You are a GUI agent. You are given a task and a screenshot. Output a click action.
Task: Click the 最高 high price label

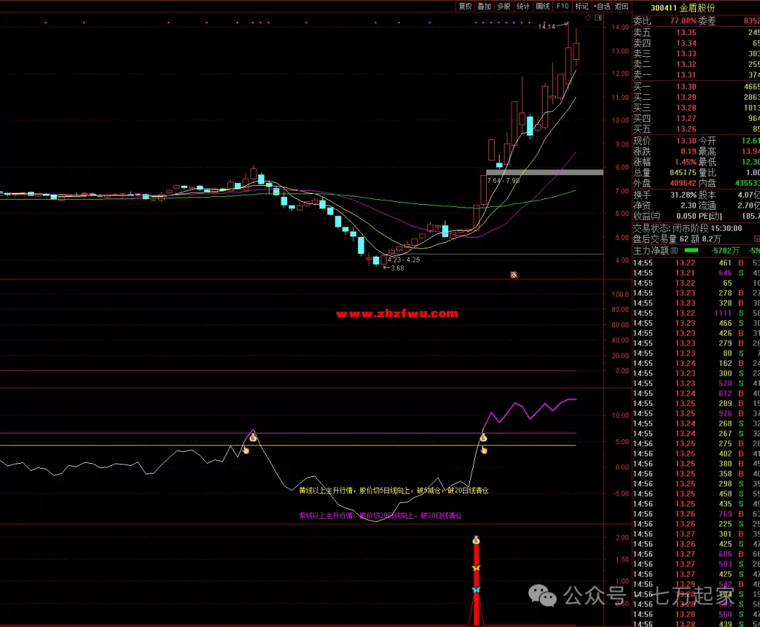[707, 151]
